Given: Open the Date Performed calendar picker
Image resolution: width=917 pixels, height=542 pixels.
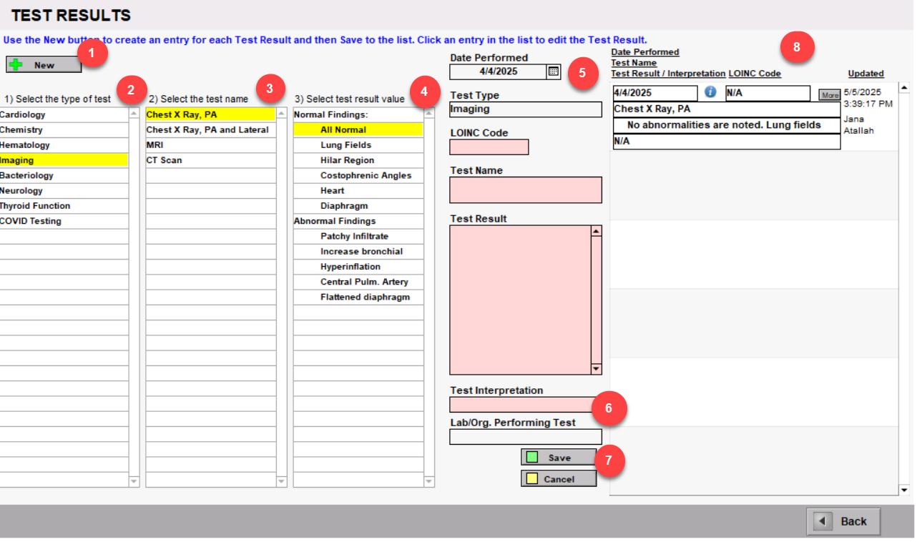Looking at the screenshot, I should [553, 72].
